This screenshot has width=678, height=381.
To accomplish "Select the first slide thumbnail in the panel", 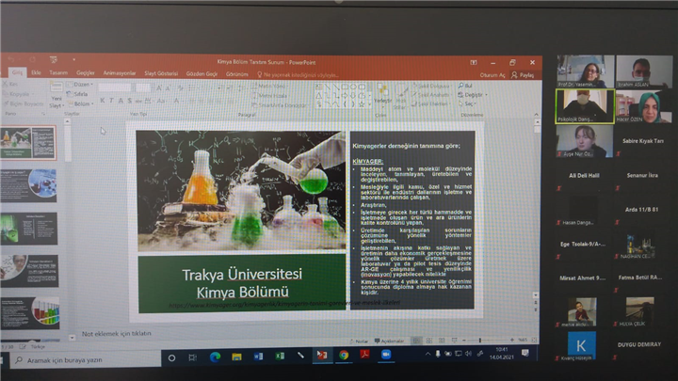I will click(x=28, y=143).
